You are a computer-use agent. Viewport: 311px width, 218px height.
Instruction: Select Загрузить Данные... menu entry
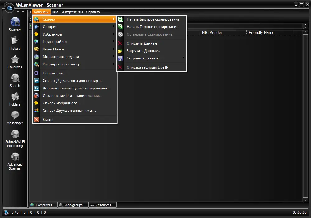click(151, 51)
